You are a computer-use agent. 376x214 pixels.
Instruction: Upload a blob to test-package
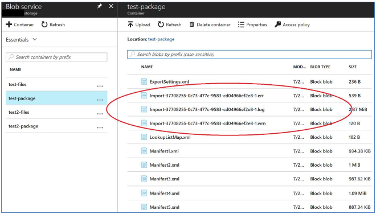pyautogui.click(x=139, y=24)
